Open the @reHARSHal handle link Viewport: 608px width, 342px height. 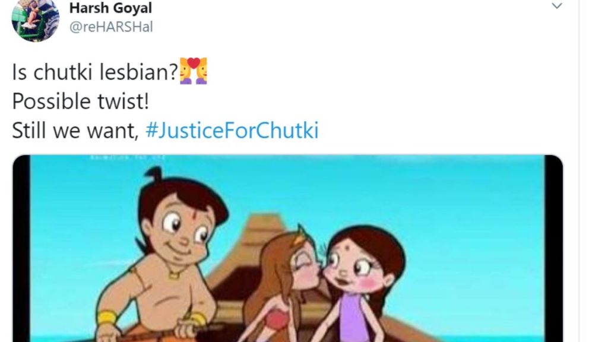click(x=111, y=27)
